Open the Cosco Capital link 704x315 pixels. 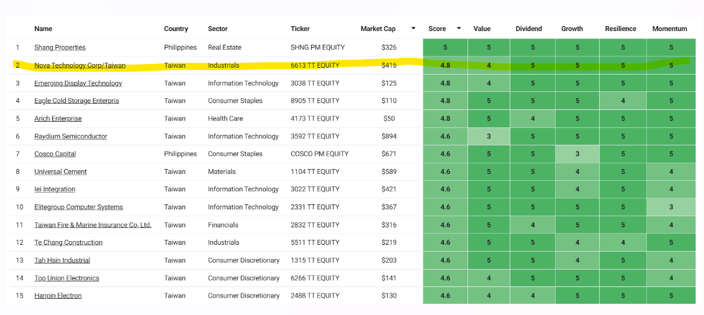click(x=55, y=153)
